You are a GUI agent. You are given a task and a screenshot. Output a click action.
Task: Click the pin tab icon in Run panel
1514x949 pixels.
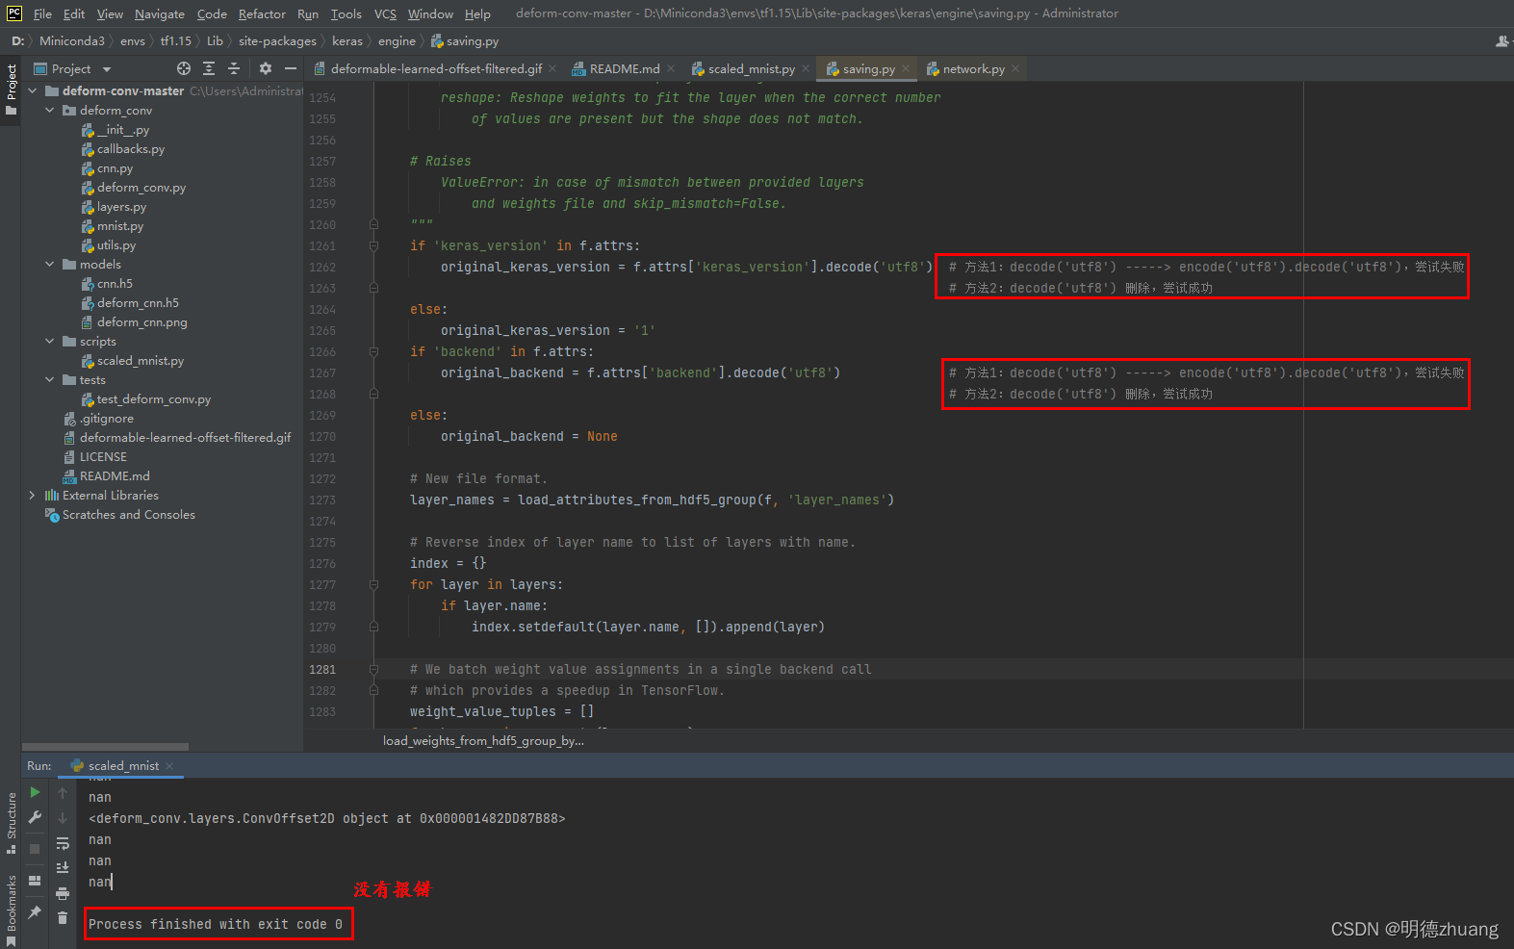[35, 911]
